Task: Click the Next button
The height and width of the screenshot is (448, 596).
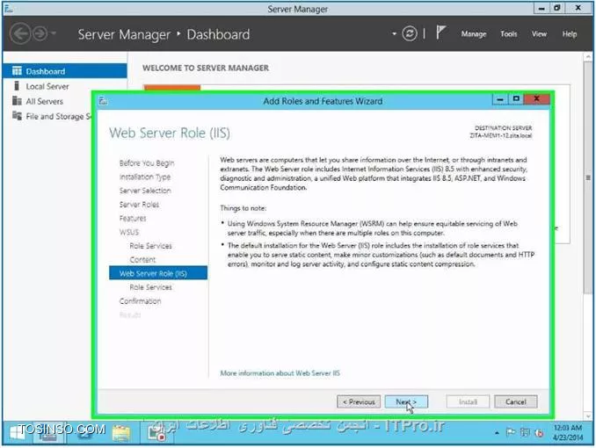Action: (406, 401)
